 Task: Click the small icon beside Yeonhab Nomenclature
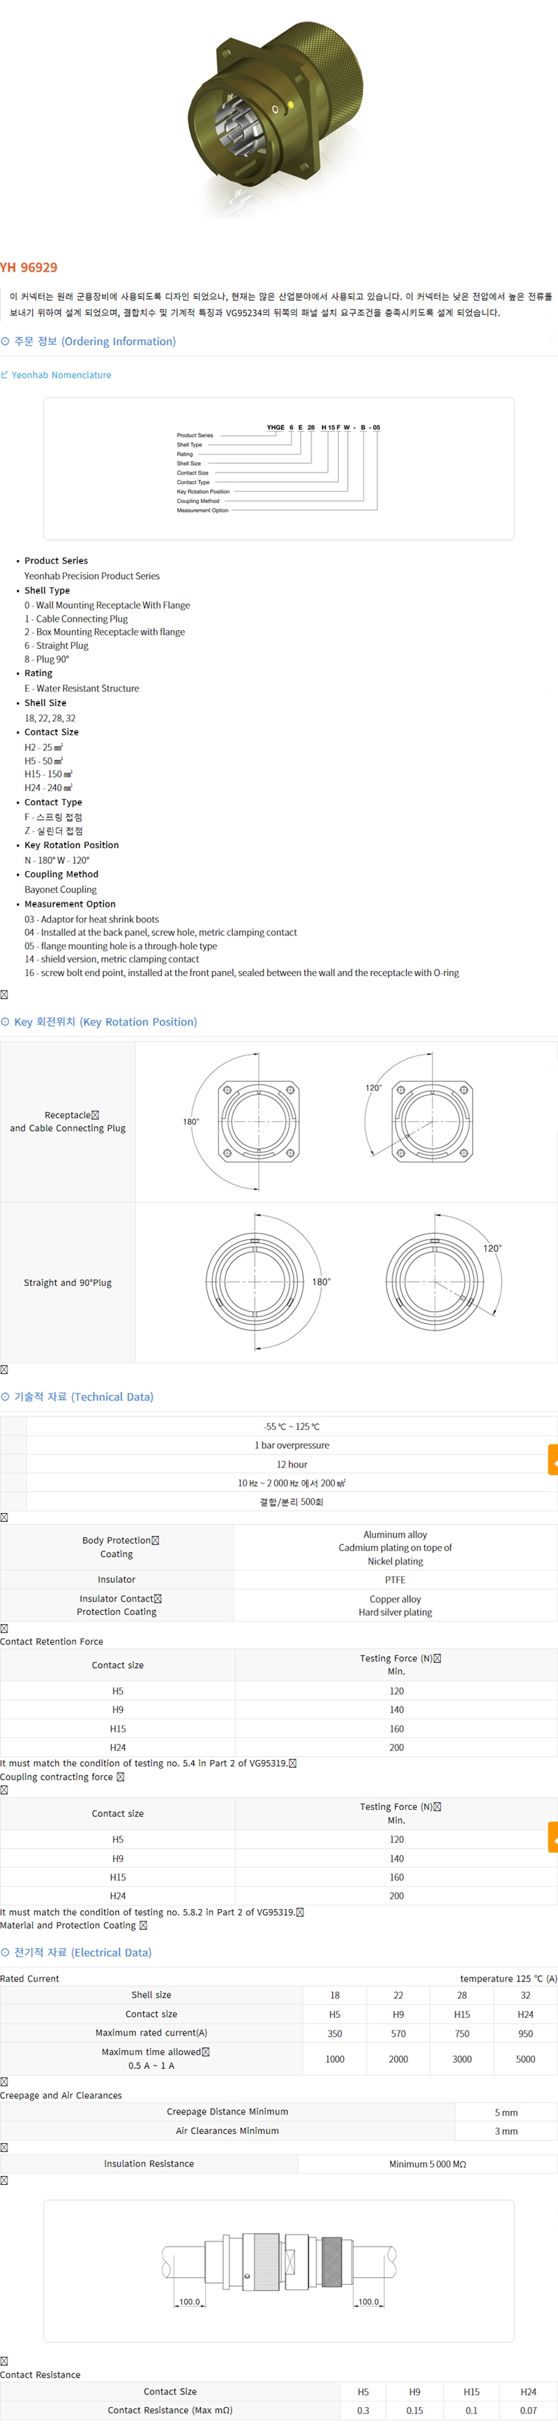click(x=5, y=375)
